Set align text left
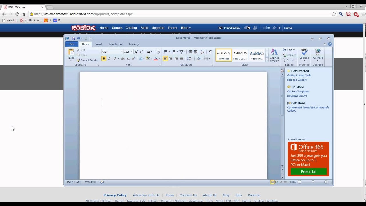 [x=165, y=58]
